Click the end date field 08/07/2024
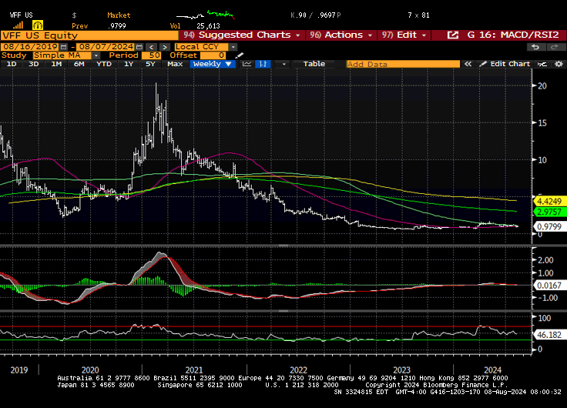 point(106,47)
